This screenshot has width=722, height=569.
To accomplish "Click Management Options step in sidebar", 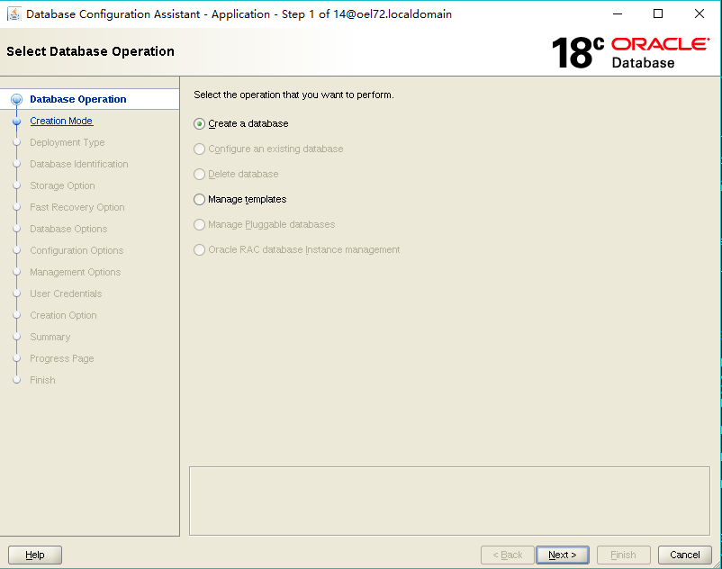I will pyautogui.click(x=75, y=272).
